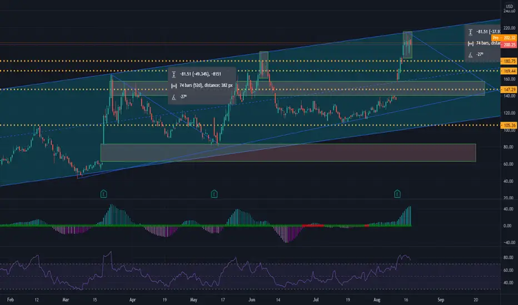This screenshot has width=518, height=305.
Task: Click the 140.00 price axis label
Action: [509, 96]
